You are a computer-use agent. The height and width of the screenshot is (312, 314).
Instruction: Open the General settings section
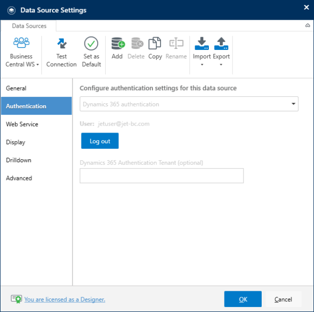[36, 88]
